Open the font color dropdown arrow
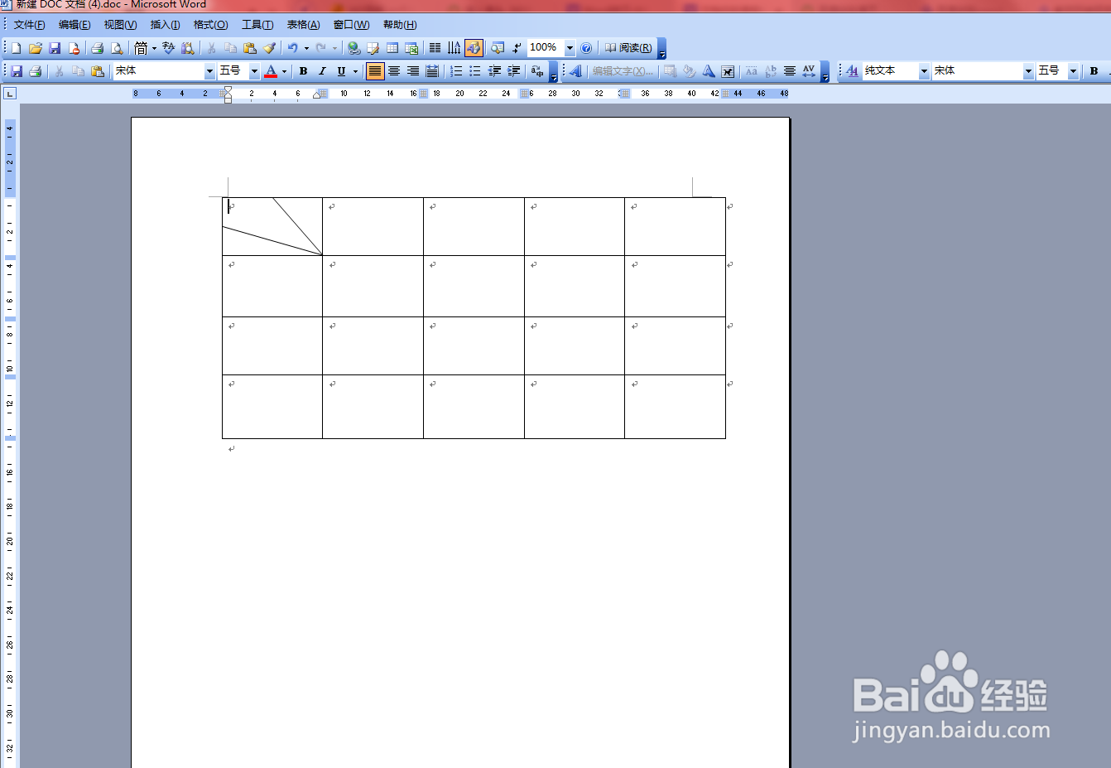1111x768 pixels. (284, 71)
